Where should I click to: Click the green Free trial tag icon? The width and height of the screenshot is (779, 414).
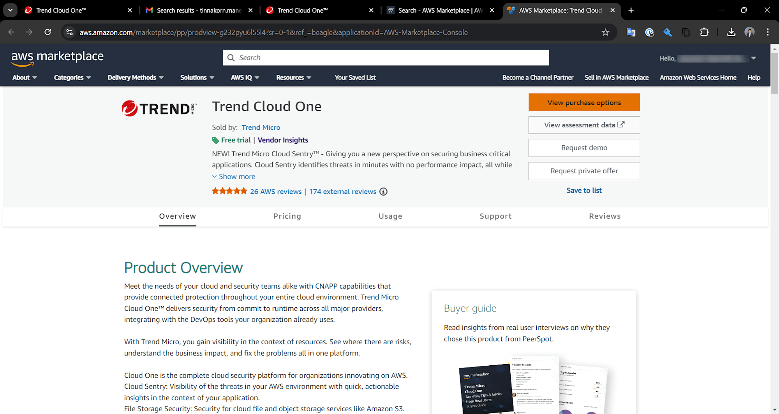point(215,140)
